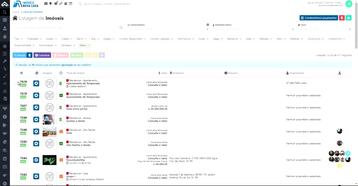Click the HOME breadcrumb
Viewport: 358px width, 186px height.
[x=16, y=12]
